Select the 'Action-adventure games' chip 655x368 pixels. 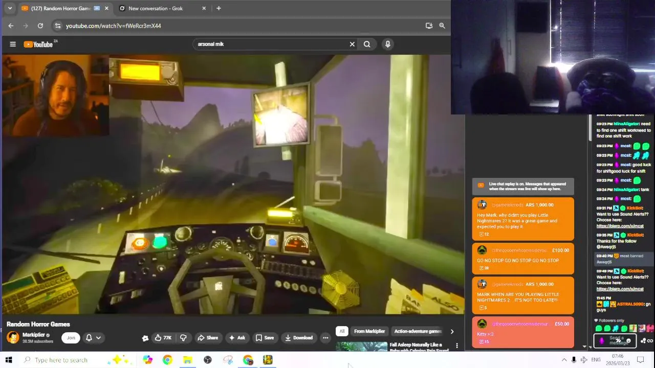(x=418, y=331)
